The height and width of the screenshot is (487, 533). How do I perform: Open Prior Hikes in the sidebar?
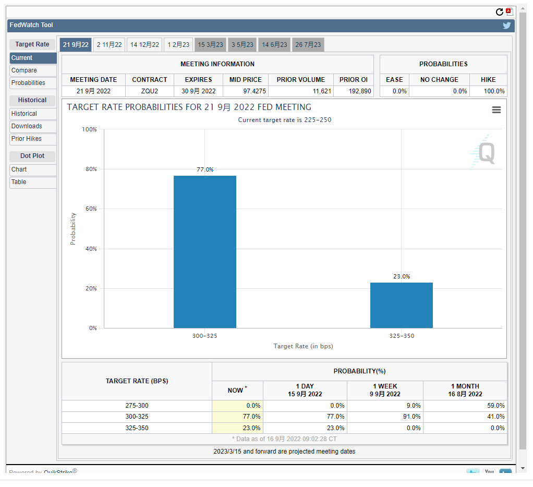pyautogui.click(x=33, y=139)
